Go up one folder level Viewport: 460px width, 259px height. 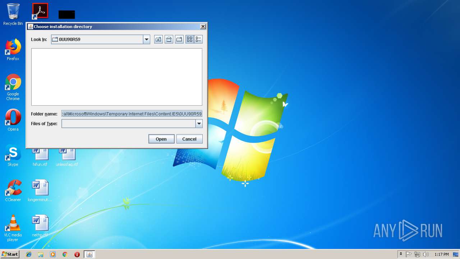pyautogui.click(x=158, y=40)
